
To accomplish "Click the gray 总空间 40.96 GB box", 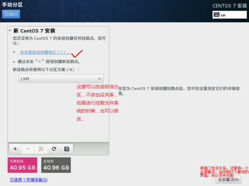I will click(56, 165).
